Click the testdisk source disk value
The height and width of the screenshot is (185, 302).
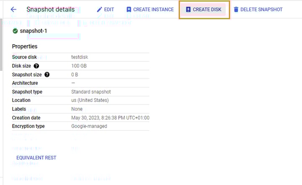[x=80, y=57]
